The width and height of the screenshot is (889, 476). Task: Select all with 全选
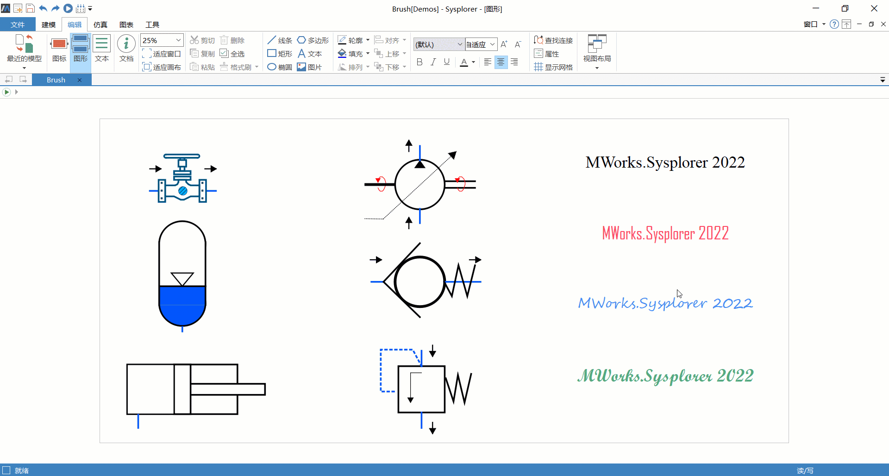click(x=232, y=54)
